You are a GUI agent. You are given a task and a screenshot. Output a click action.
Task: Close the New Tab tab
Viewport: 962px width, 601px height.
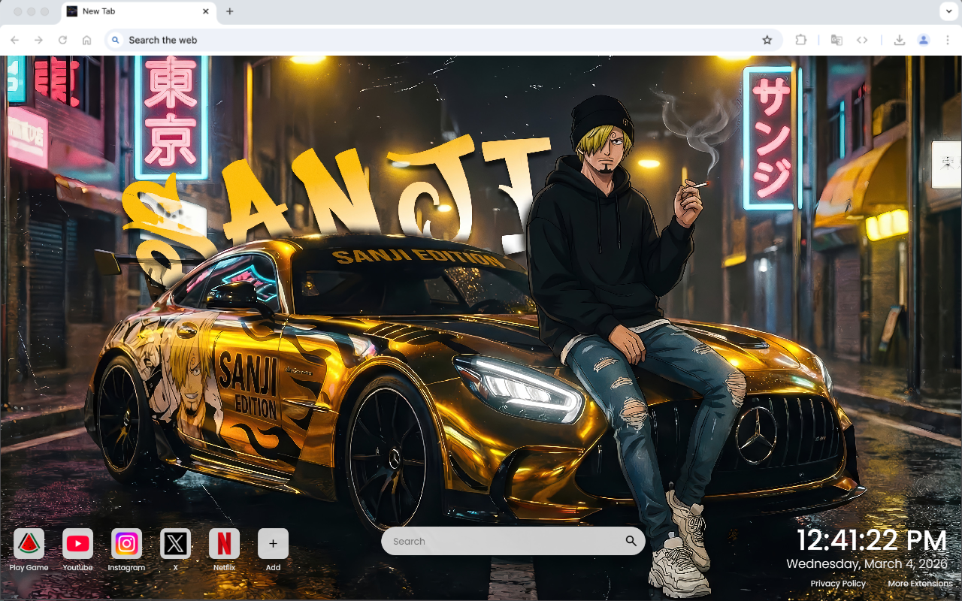(x=206, y=11)
